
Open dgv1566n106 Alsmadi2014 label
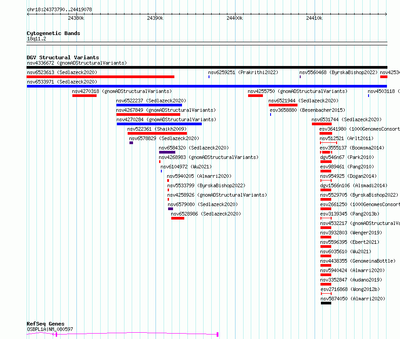point(354,185)
